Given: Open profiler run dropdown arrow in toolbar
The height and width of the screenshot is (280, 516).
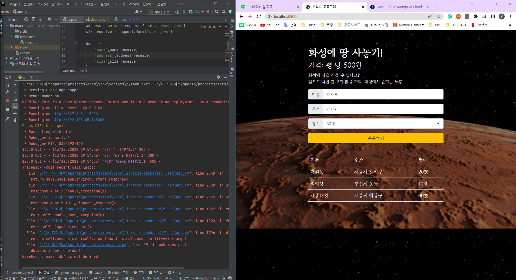Looking at the screenshot, I should 203,12.
